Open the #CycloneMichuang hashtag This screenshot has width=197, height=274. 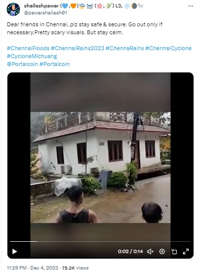point(32,56)
